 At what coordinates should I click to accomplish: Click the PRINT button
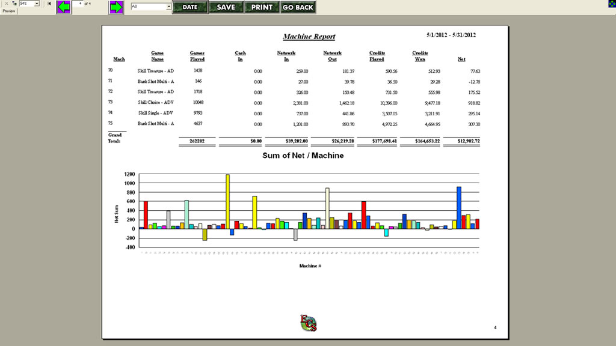coord(262,7)
